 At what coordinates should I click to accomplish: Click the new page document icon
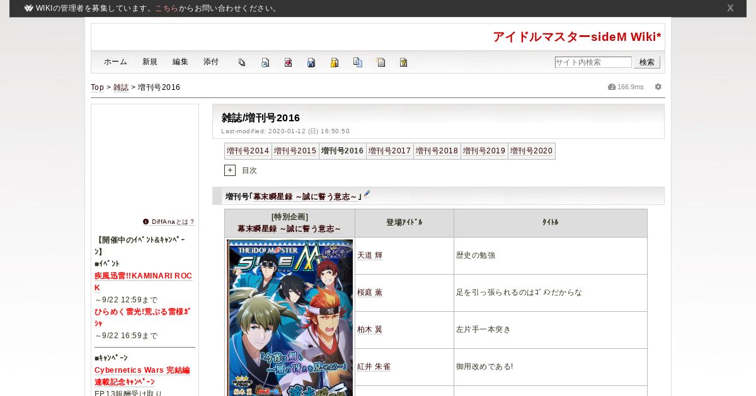(381, 62)
